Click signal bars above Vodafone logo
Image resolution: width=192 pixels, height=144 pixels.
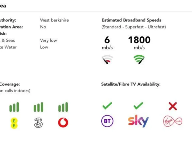(63, 107)
